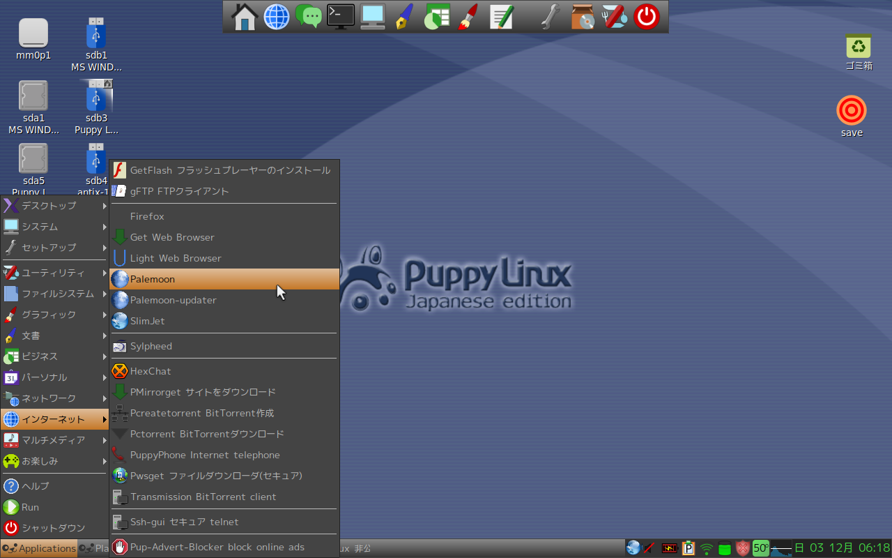Click the green storage cylinder tray icon

tap(725, 548)
